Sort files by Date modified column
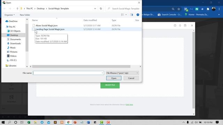This screenshot has width=223, height=125. [x=90, y=20]
